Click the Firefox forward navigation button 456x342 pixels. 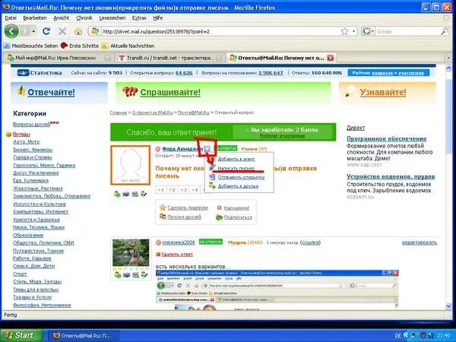tap(25, 31)
